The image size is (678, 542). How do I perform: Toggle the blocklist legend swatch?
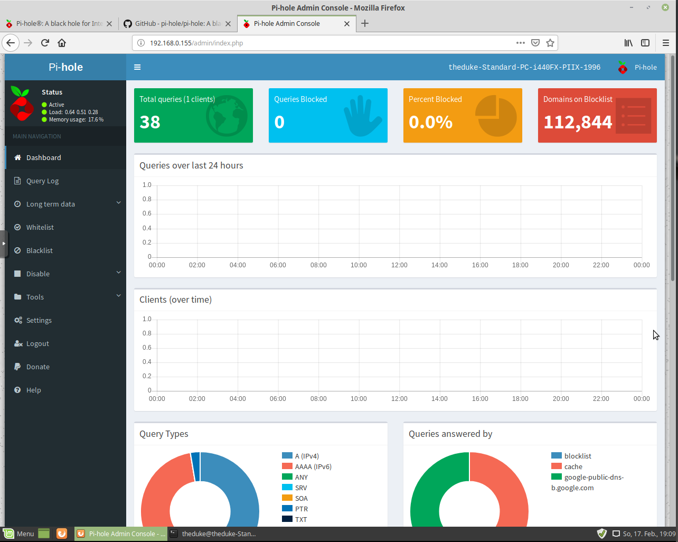pyautogui.click(x=557, y=455)
